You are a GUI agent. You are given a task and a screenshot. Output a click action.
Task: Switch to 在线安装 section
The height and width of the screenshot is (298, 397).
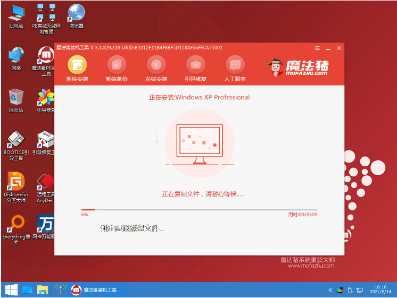click(156, 69)
